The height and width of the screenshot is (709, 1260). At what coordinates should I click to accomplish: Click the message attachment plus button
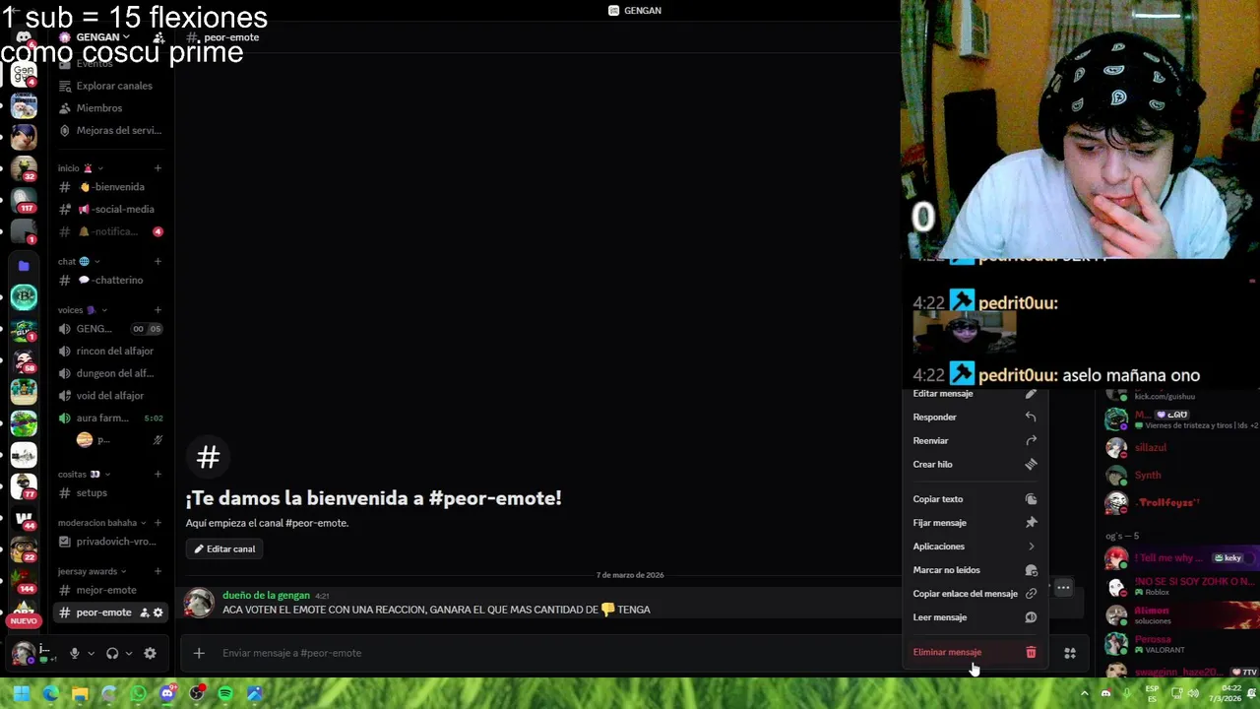199,653
